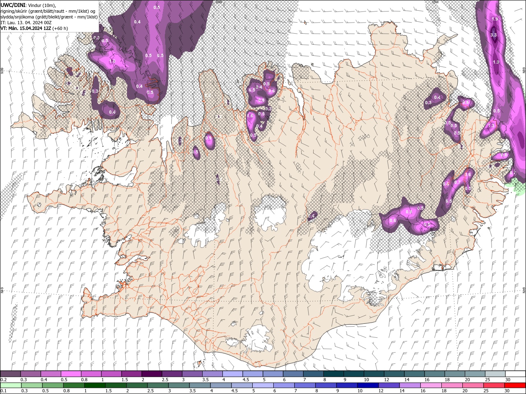Click the 3.3 precipitation value on the map
This screenshot has height=394, width=526.
[x=494, y=35]
